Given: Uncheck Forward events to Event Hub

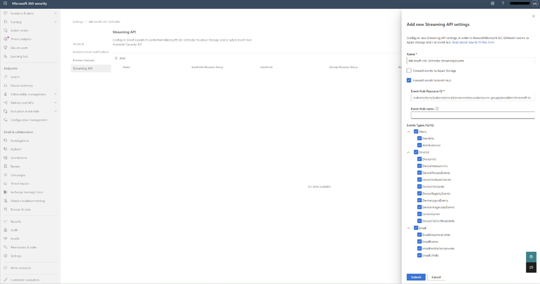Looking at the screenshot, I should point(409,80).
